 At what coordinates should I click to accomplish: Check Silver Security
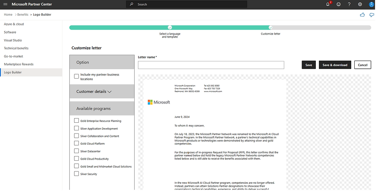[77, 173]
